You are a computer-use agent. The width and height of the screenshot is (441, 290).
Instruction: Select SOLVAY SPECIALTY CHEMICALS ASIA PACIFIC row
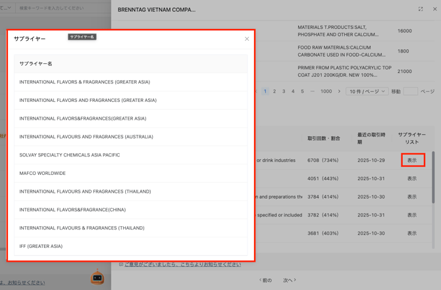point(70,155)
